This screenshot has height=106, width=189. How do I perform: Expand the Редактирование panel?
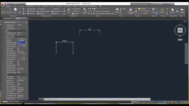(46, 16)
